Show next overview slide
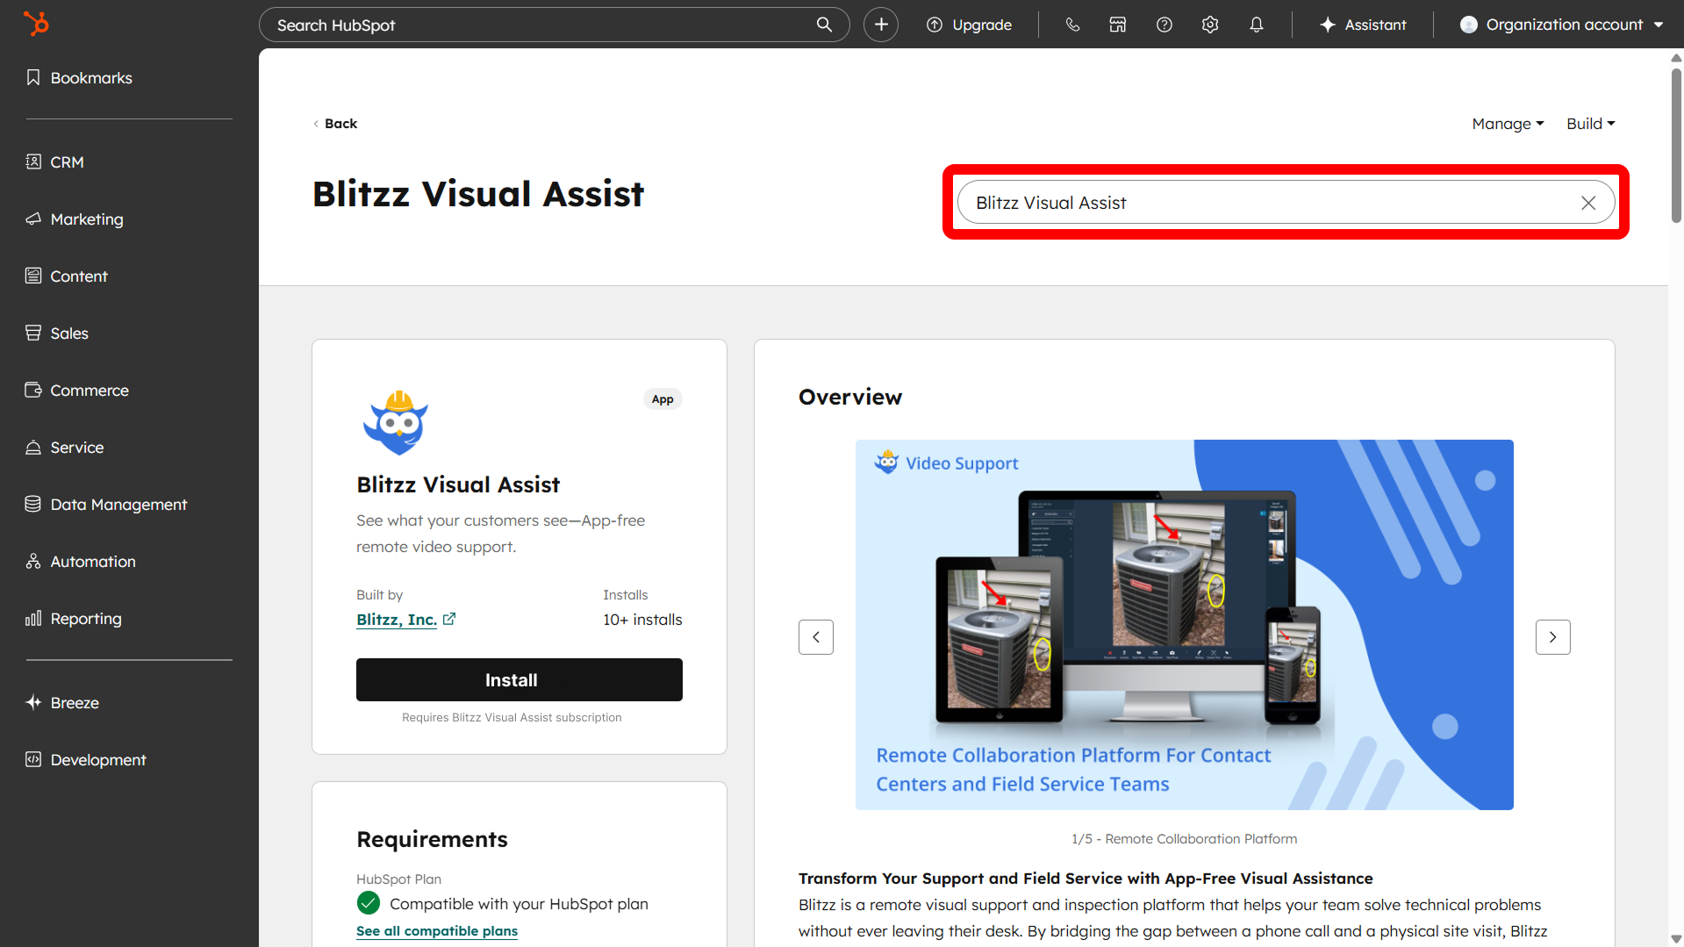Image resolution: width=1684 pixels, height=947 pixels. tap(1553, 637)
